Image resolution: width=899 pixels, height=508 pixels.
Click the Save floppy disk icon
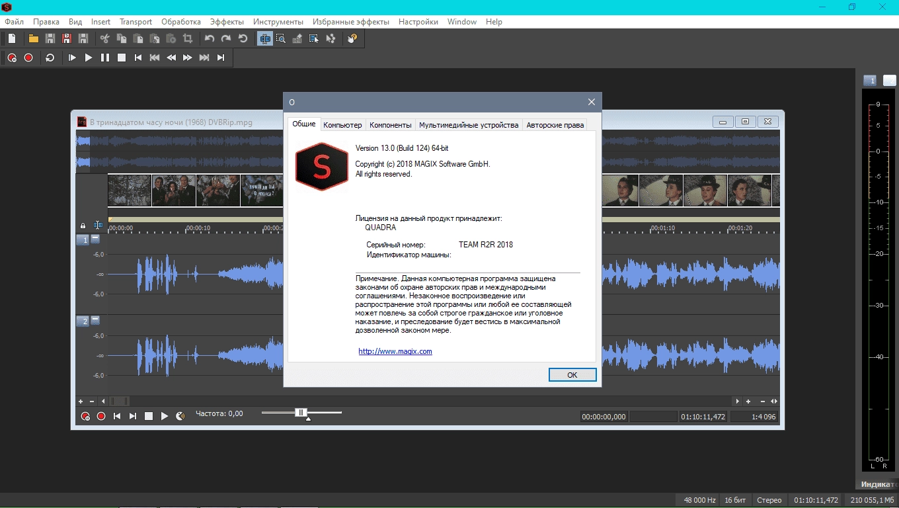(x=50, y=38)
